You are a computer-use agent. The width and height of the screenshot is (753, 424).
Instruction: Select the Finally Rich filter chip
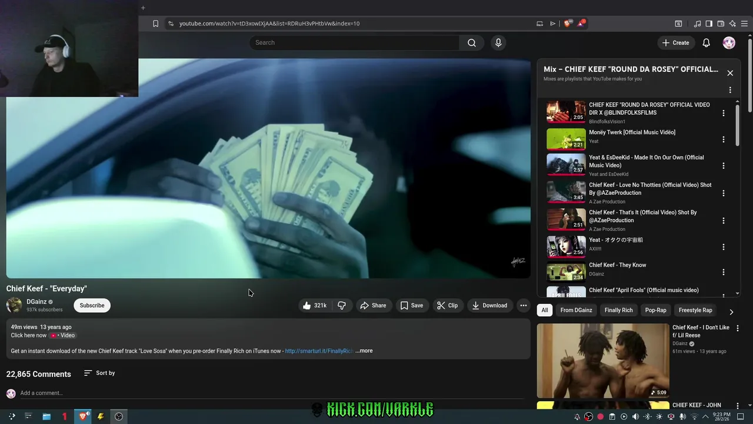(619, 310)
